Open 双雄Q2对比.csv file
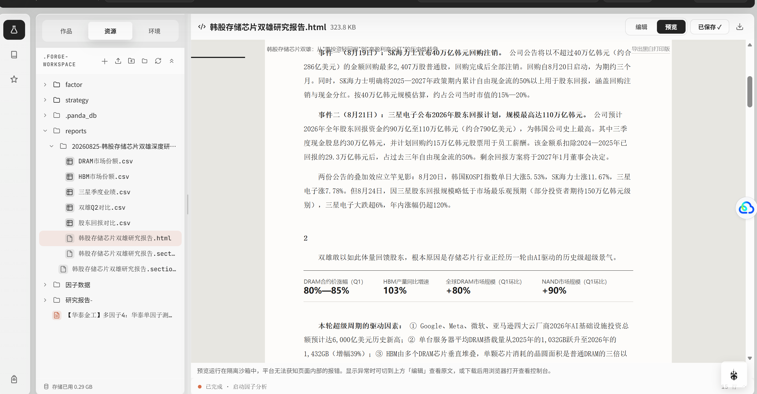This screenshot has width=757, height=394. 111,207
